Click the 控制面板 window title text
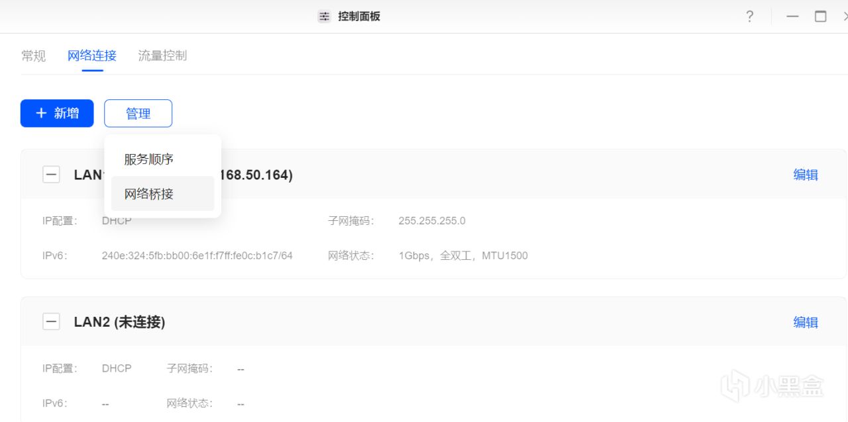The width and height of the screenshot is (848, 422). click(359, 17)
